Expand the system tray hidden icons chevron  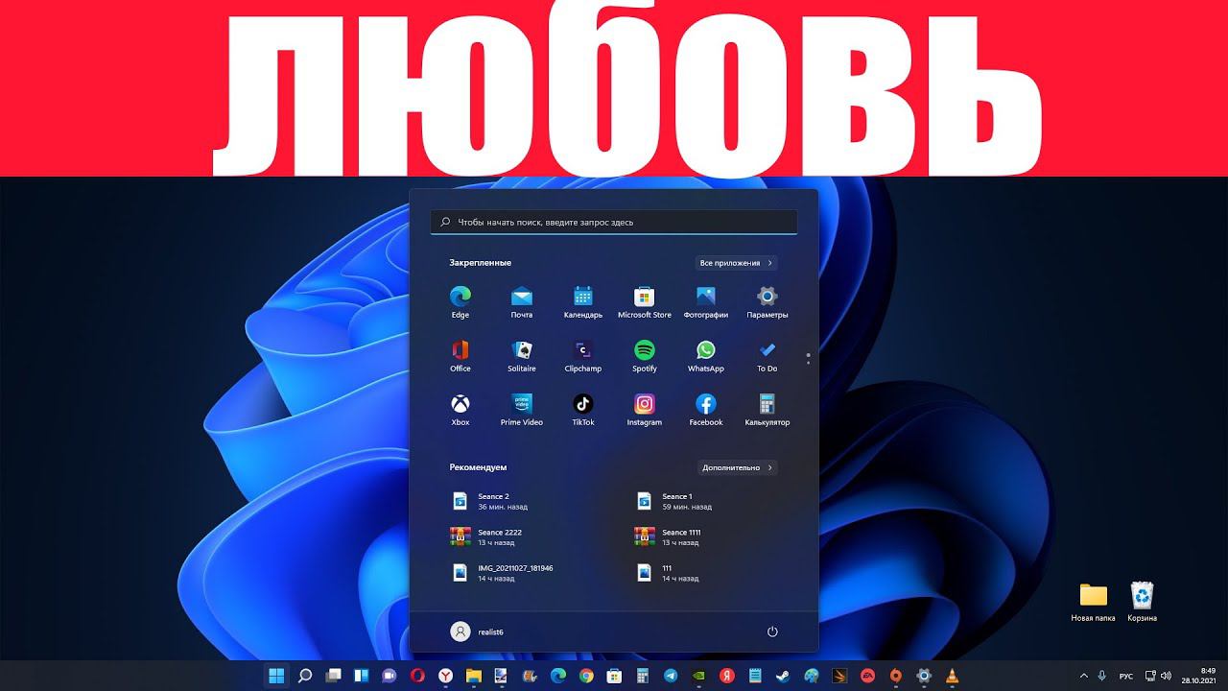tap(1084, 676)
